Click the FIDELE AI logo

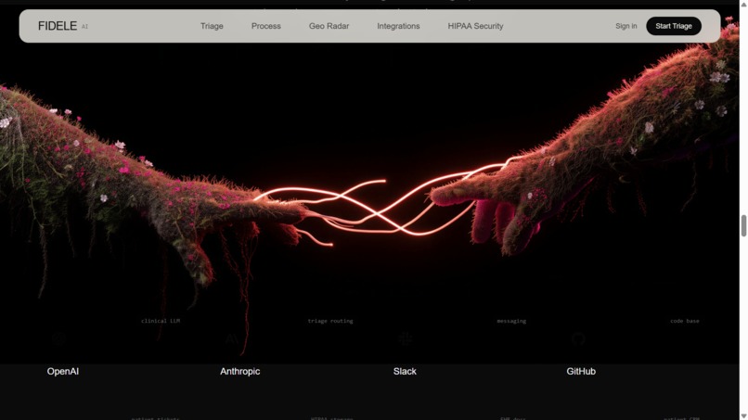click(63, 26)
